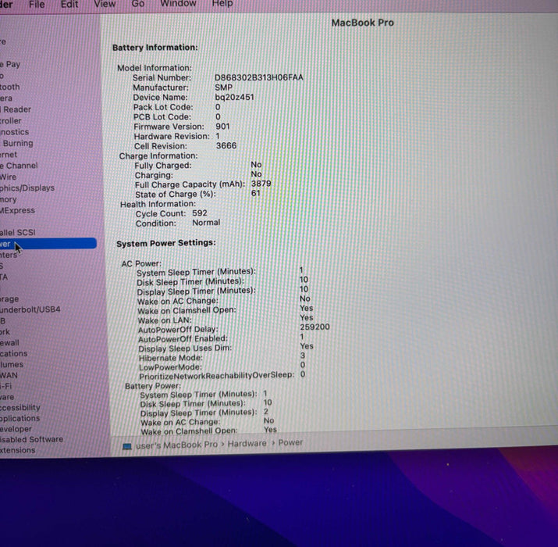Select the Disc Burning sidebar item
558x547 pixels.
coord(16,143)
